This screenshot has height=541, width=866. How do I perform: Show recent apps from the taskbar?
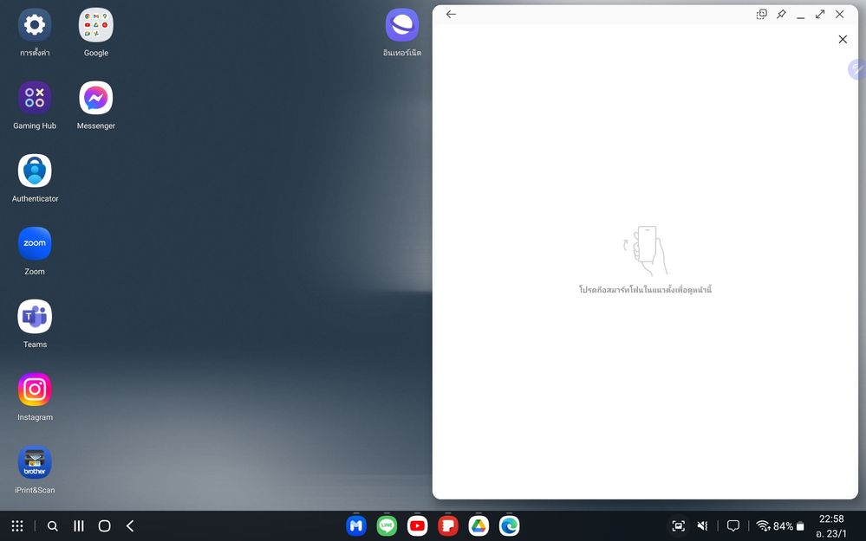coord(79,526)
